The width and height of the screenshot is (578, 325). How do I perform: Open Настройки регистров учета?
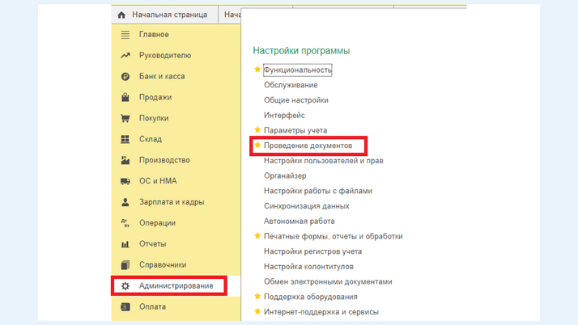[312, 251]
